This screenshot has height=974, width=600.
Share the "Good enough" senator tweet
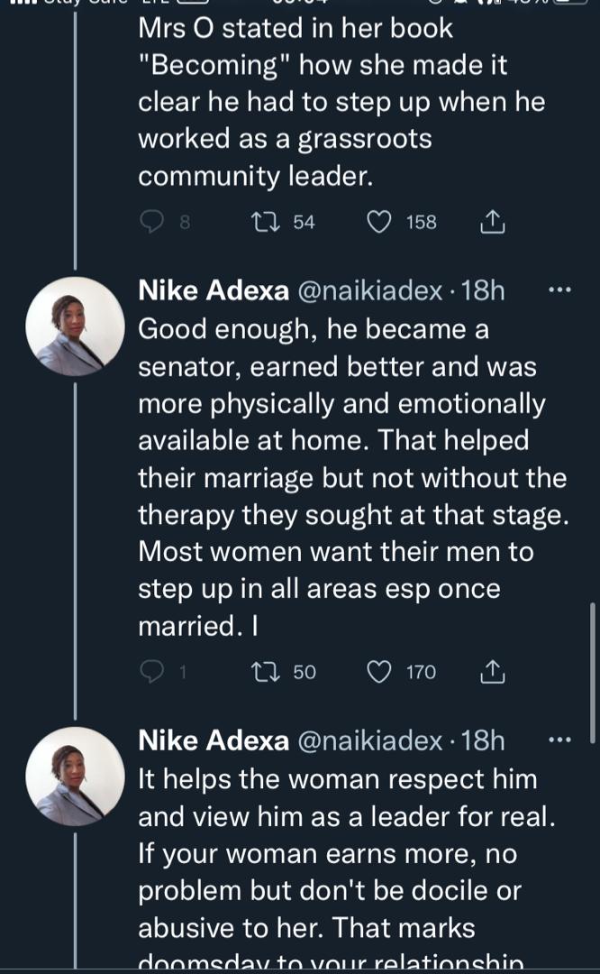click(494, 672)
